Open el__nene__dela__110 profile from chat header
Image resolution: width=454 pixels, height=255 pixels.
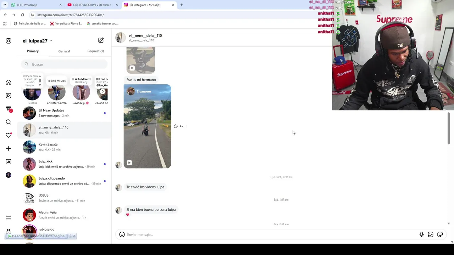[145, 35]
